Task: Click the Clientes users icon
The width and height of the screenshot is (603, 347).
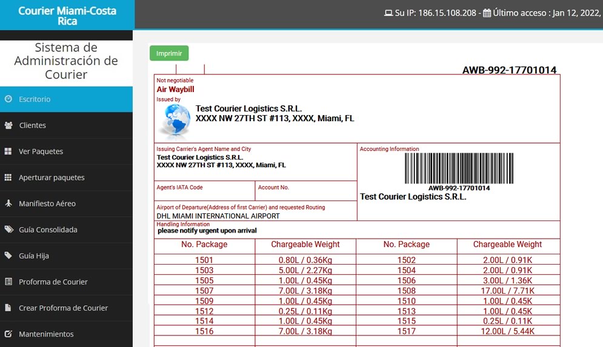Action: pos(8,125)
